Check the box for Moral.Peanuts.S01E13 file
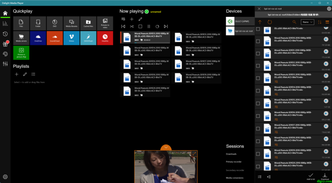 pyautogui.click(x=258, y=78)
